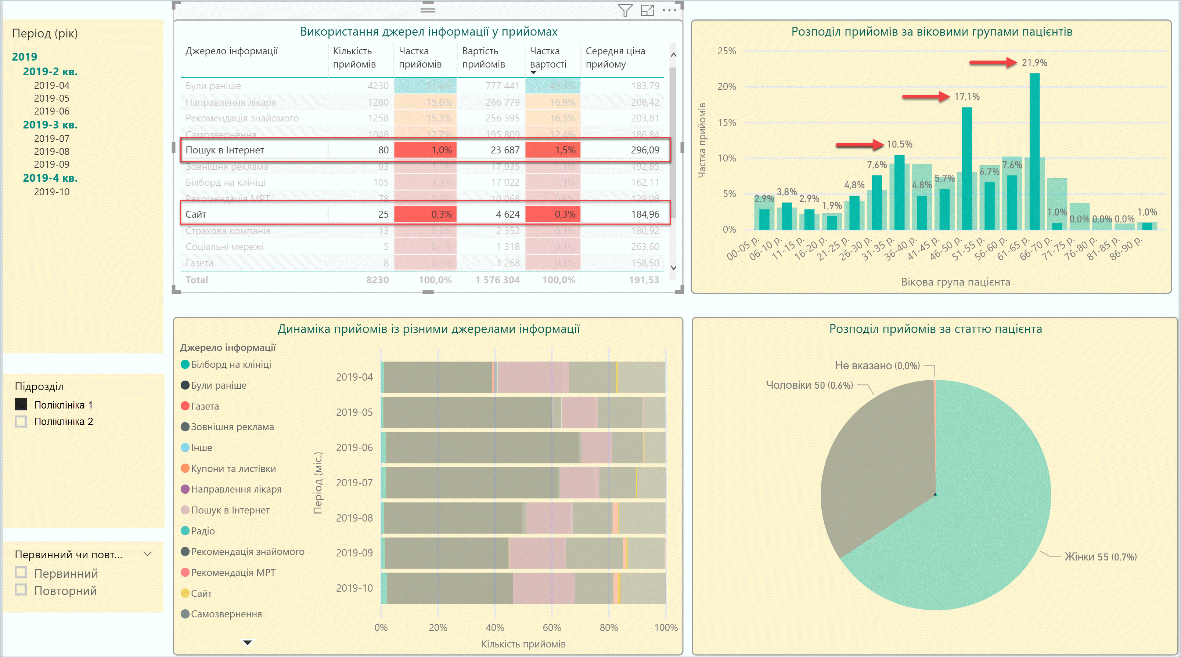Enable the Поліклініка 2 checkbox
Image resolution: width=1181 pixels, height=657 pixels.
point(21,421)
